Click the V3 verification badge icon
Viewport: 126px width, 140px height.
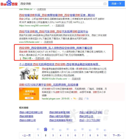tap(75, 99)
